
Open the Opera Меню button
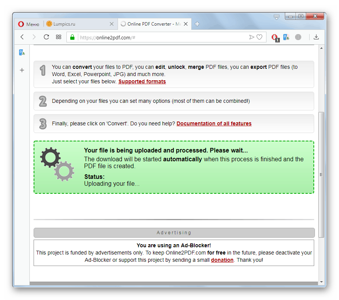[x=29, y=24]
